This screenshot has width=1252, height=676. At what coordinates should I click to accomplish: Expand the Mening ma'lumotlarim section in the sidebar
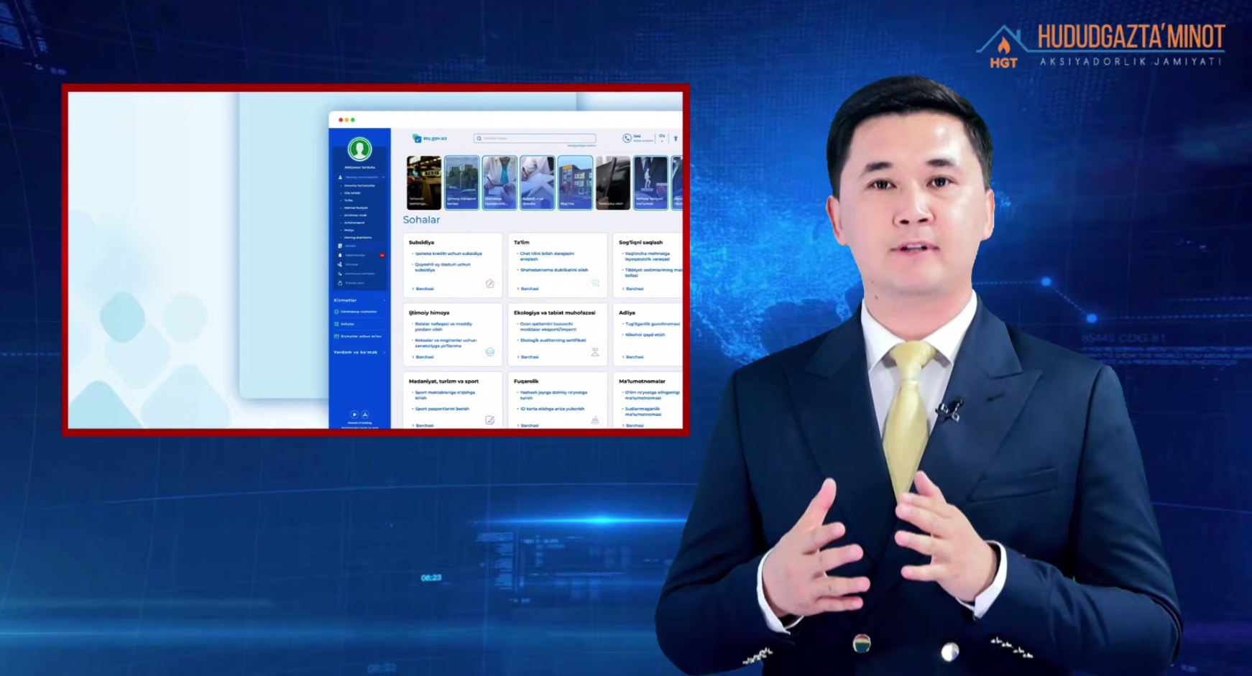pos(362,177)
